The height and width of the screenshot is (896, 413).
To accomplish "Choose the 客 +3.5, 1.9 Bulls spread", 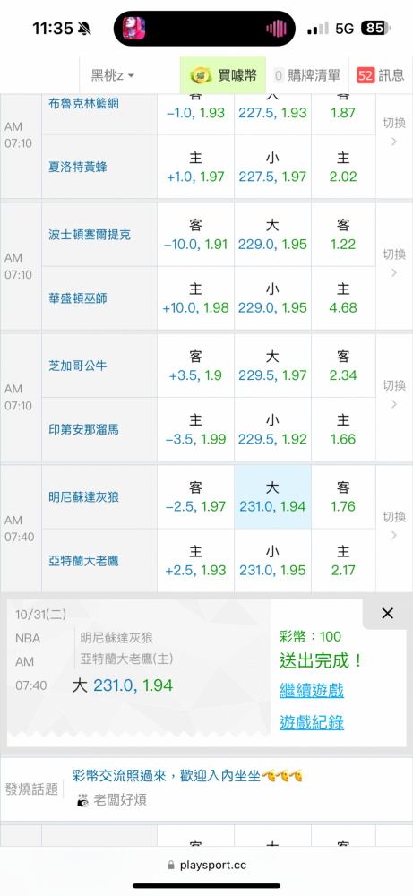I will click(195, 366).
